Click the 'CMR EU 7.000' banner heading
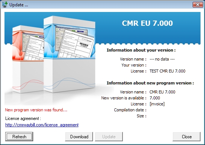Image resolution: width=205 pixels, height=145 pixels. [147, 23]
